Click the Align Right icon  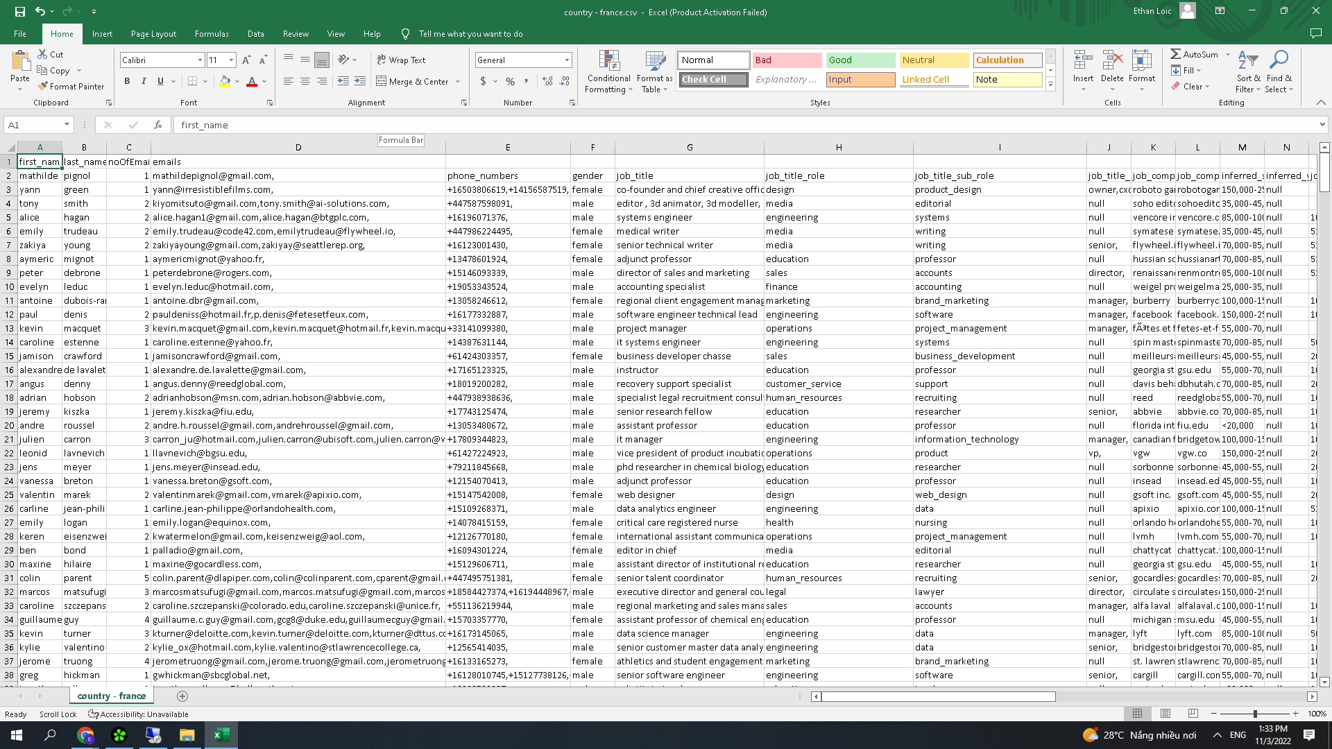pyautogui.click(x=322, y=81)
